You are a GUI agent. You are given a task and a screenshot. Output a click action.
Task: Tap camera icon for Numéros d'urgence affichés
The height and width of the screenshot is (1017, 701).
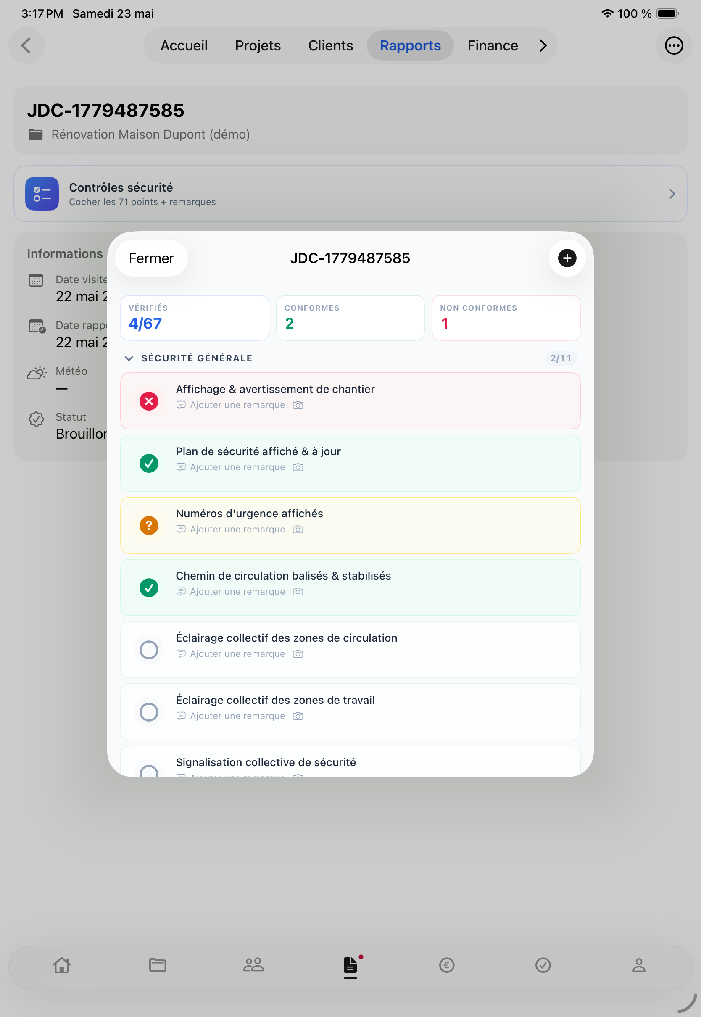tap(298, 529)
